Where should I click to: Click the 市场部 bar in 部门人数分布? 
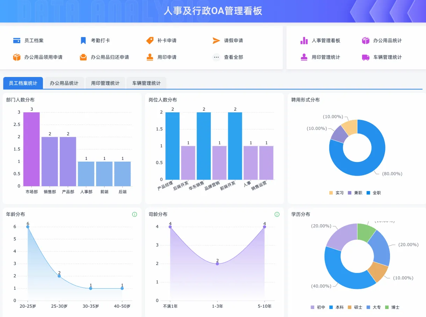point(31,149)
